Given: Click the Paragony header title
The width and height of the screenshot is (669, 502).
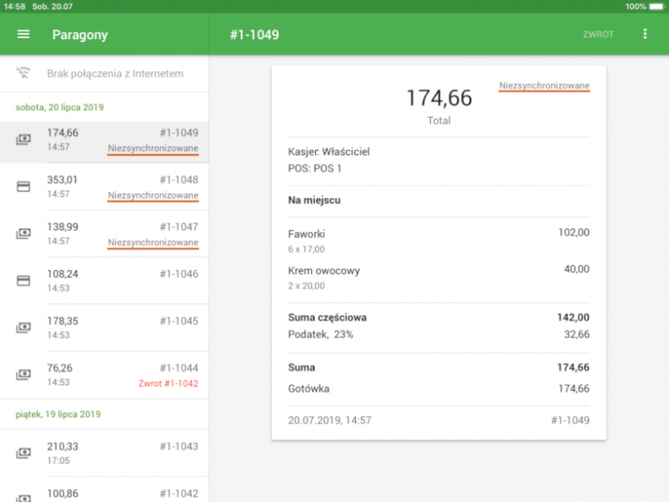Looking at the screenshot, I should click(79, 35).
